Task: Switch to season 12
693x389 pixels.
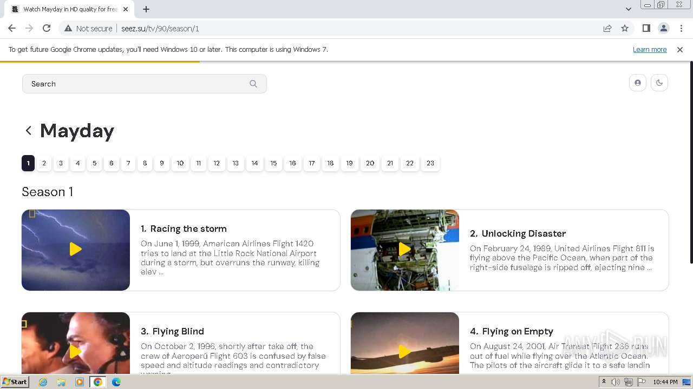Action: coord(217,163)
